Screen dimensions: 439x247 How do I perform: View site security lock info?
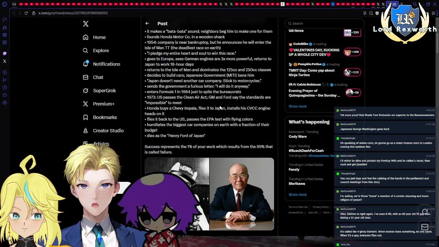point(34,13)
